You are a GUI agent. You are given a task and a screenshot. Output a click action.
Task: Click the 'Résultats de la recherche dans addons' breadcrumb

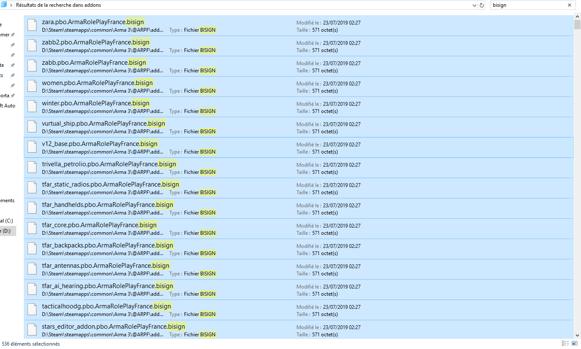pos(59,5)
